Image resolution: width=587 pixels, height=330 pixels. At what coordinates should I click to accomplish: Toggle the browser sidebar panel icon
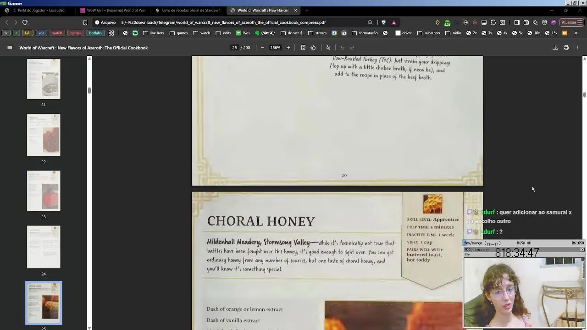click(x=517, y=22)
